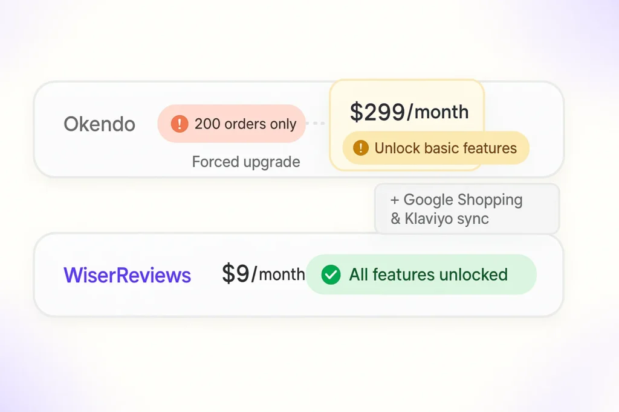The image size is (619, 412).
Task: Click the green checkmark icon
Action: tap(331, 275)
